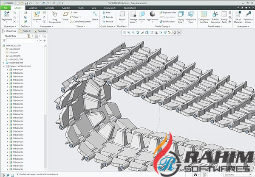The width and height of the screenshot is (255, 177).
Task: Open Appearances dropdown
Action: [x=153, y=22]
